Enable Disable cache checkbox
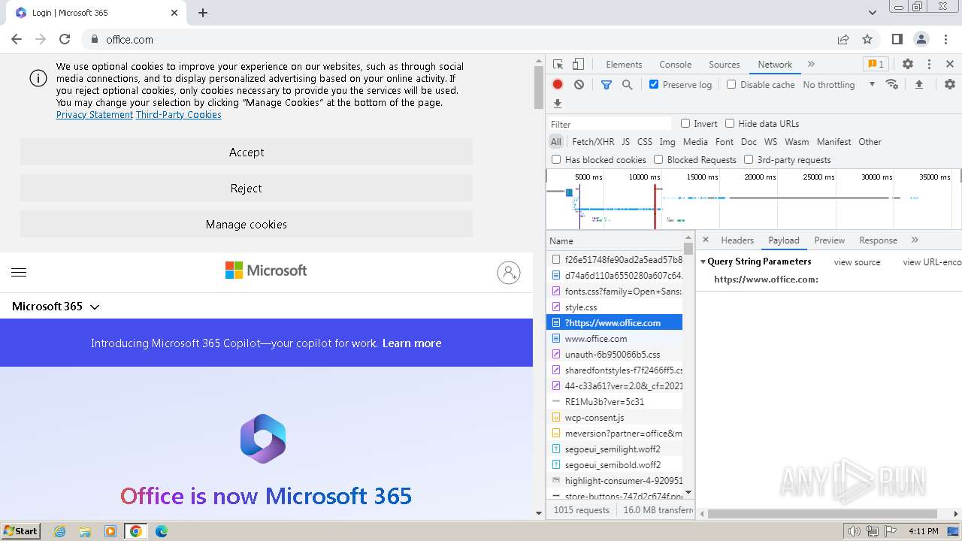Screen dimensions: 962x541 (x=731, y=84)
